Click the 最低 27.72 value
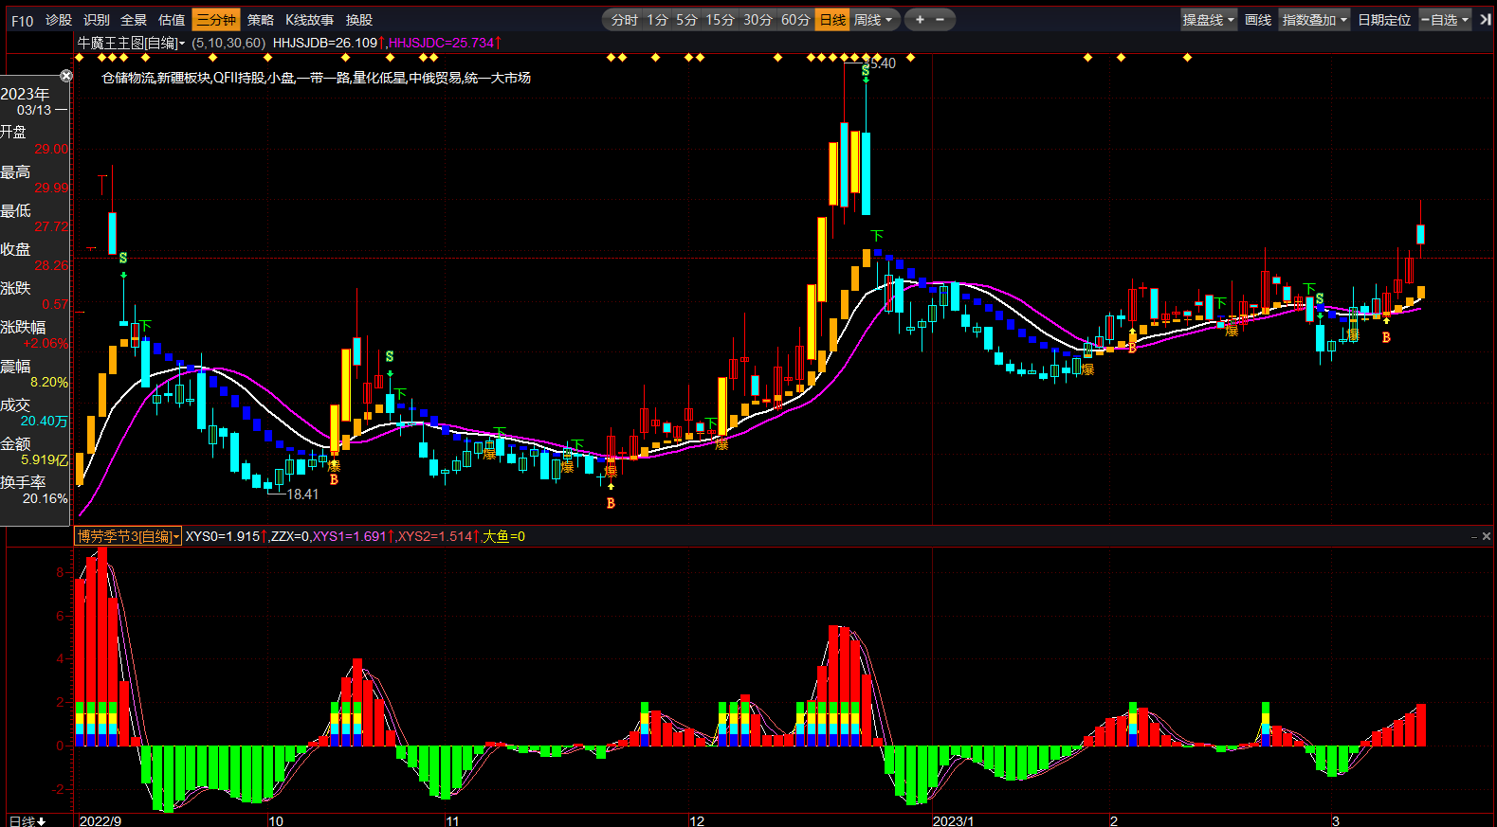1497x827 pixels. 51,226
